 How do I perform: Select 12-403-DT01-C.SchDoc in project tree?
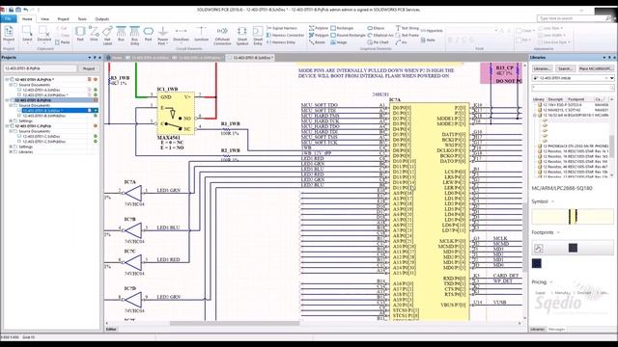[x=41, y=137]
